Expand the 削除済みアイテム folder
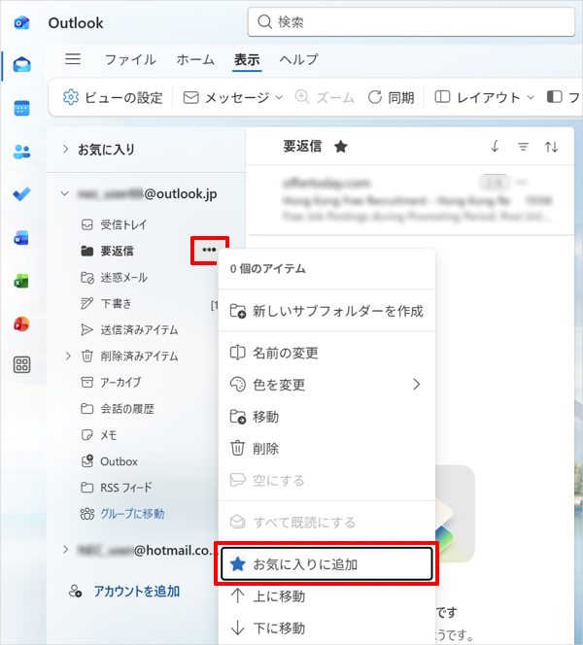This screenshot has height=645, width=583. [x=68, y=356]
